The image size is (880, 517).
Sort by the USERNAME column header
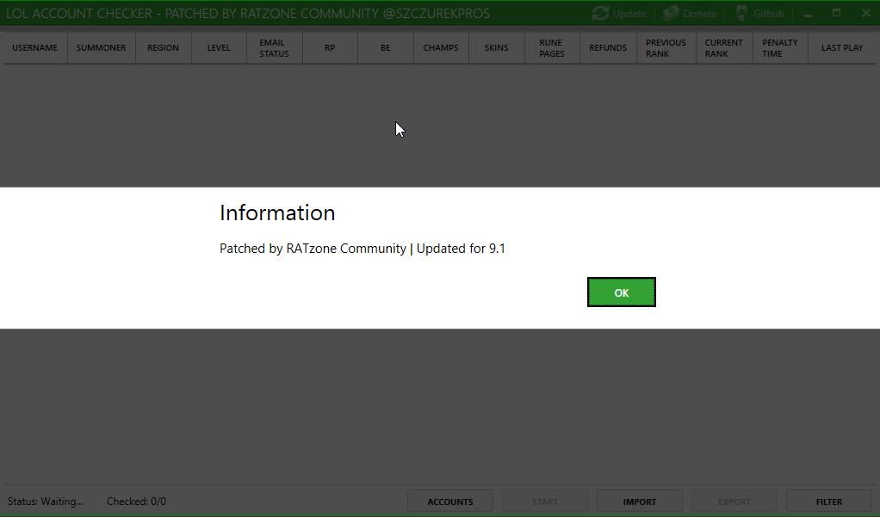tap(34, 48)
